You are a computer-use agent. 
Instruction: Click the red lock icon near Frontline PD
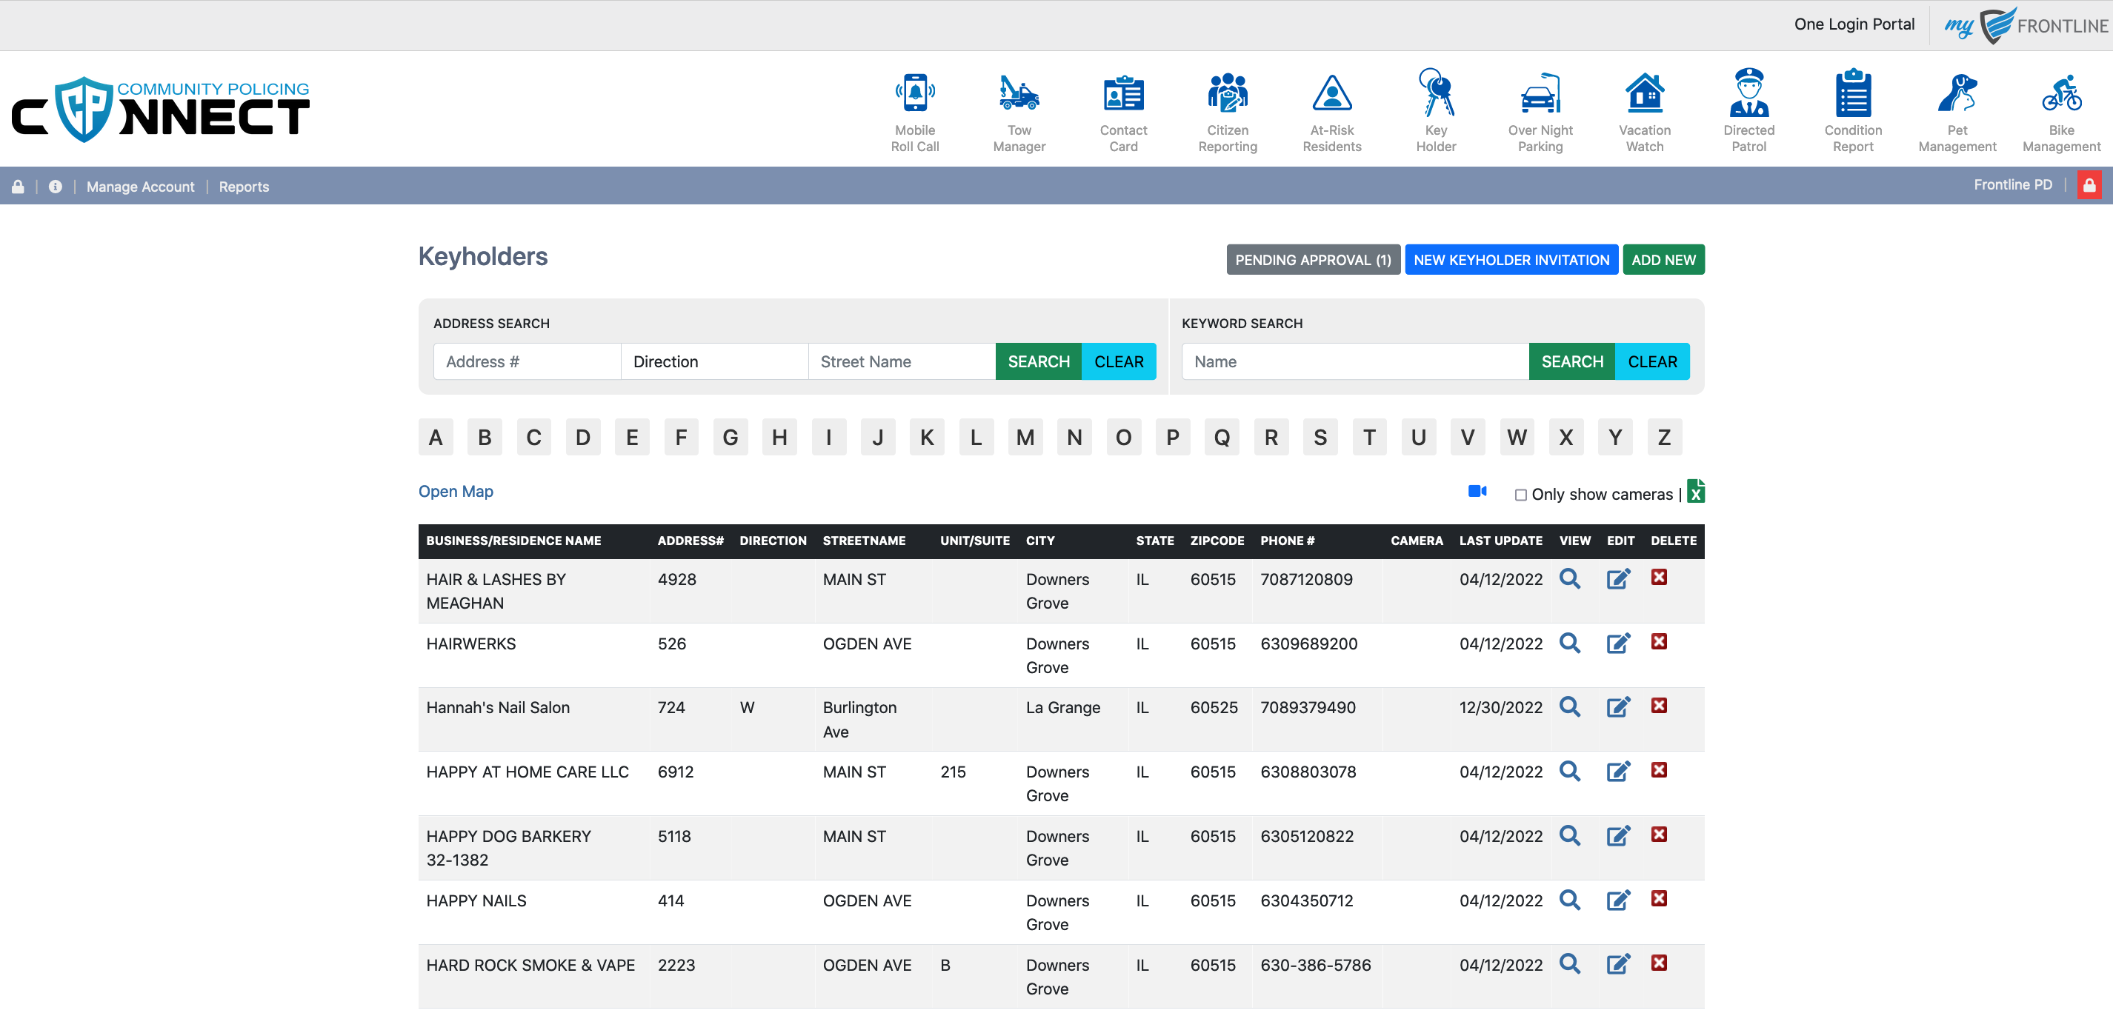pyautogui.click(x=2089, y=185)
